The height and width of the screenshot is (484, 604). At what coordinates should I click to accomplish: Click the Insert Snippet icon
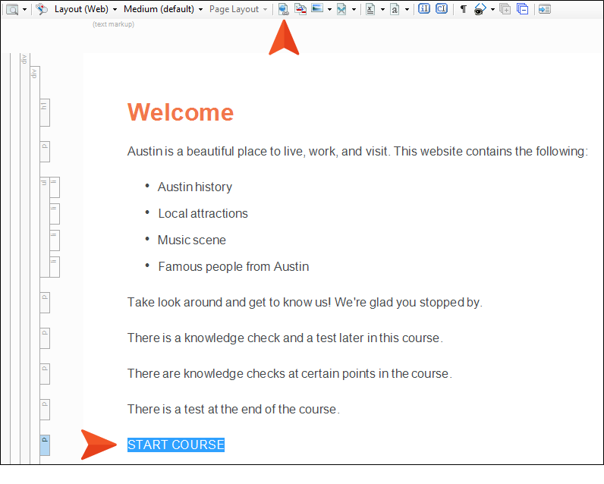point(395,9)
